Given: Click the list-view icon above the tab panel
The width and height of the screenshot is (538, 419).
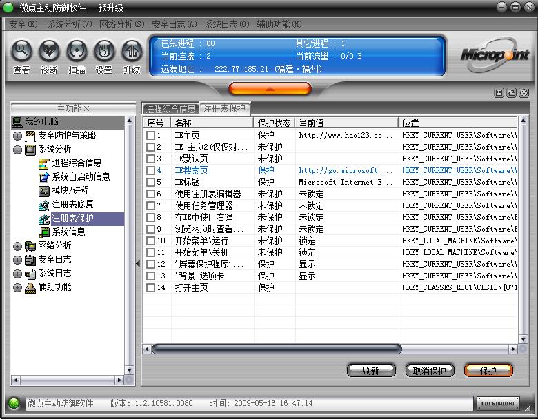Looking at the screenshot, I should pyautogui.click(x=499, y=92).
